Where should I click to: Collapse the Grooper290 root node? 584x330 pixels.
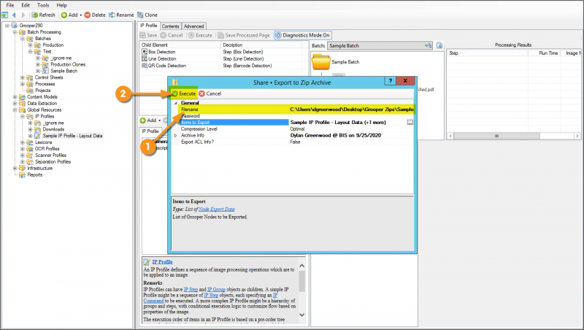7,26
